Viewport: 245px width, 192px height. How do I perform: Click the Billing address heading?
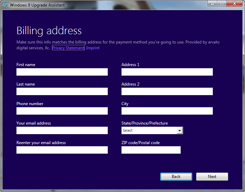(49, 31)
